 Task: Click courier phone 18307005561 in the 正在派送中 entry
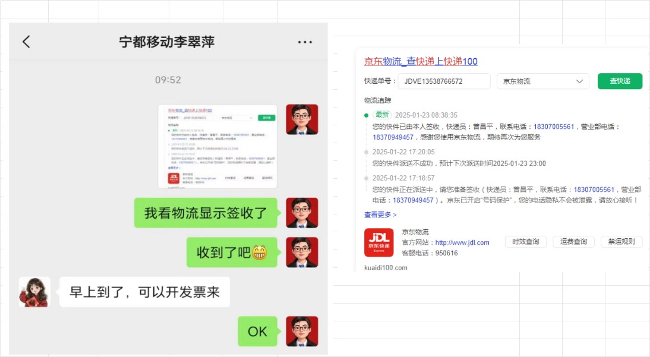(594, 189)
